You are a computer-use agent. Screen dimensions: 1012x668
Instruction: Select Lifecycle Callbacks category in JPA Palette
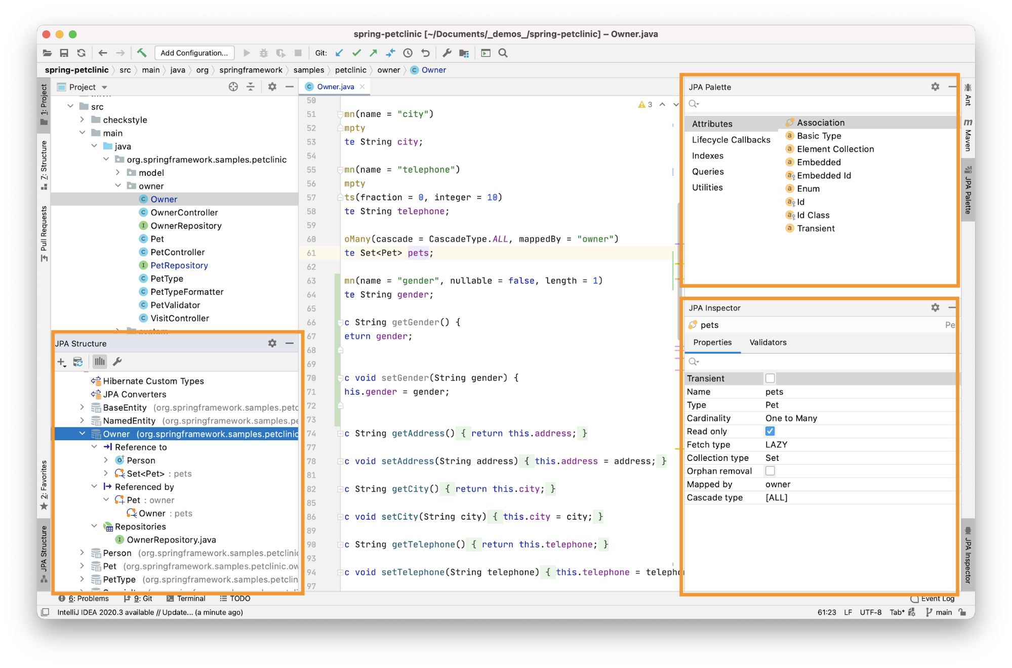(x=731, y=140)
